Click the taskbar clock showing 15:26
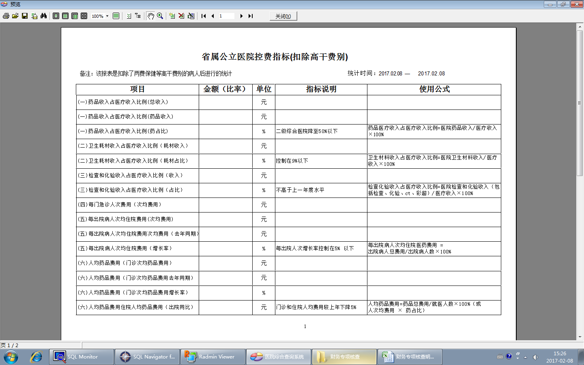The image size is (584, 365). tap(560, 357)
